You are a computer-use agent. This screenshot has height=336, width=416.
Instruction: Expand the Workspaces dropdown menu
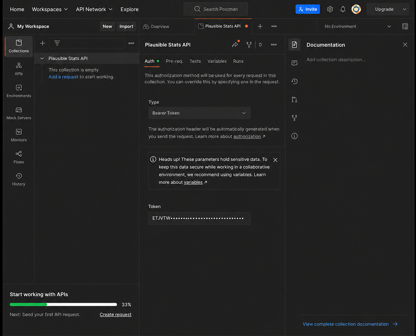click(x=50, y=9)
